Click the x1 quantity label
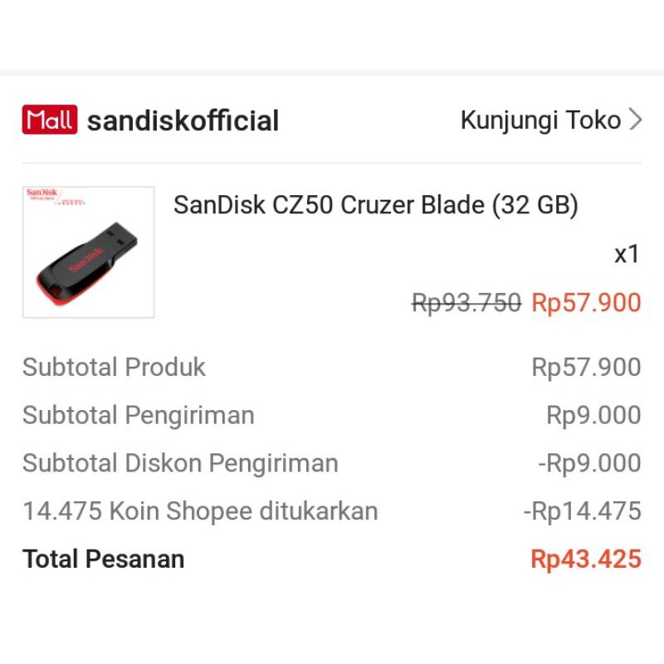This screenshot has height=664, width=664. point(627,254)
